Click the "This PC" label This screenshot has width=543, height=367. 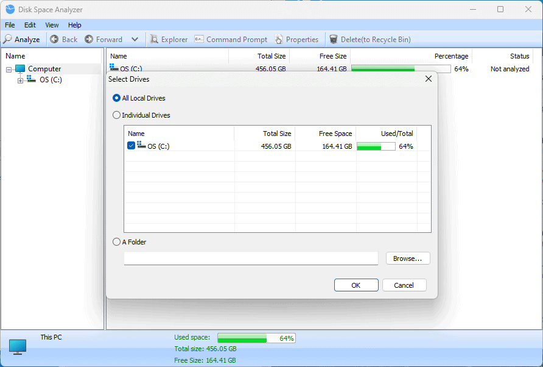(x=51, y=337)
